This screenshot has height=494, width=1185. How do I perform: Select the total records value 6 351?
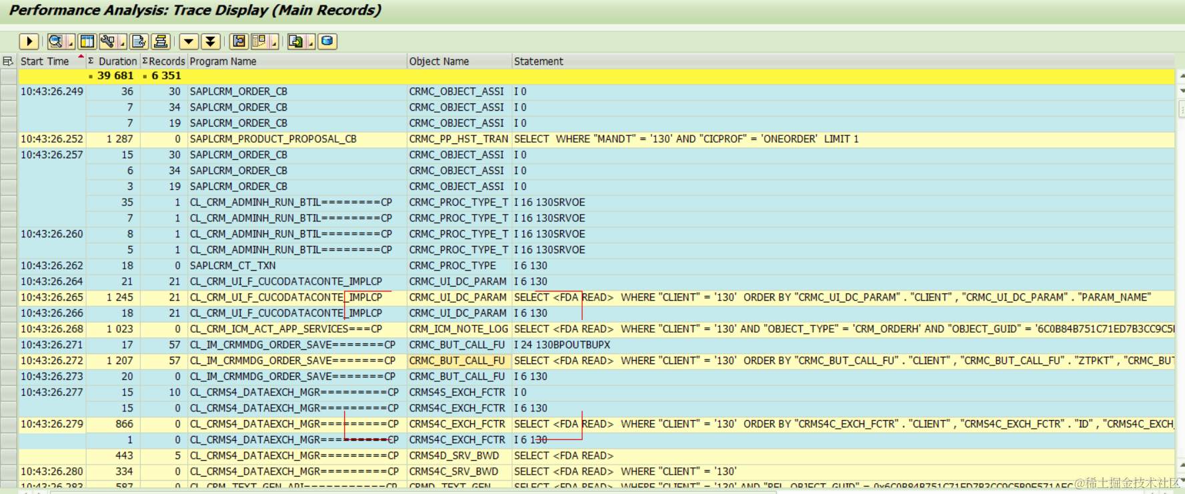166,76
